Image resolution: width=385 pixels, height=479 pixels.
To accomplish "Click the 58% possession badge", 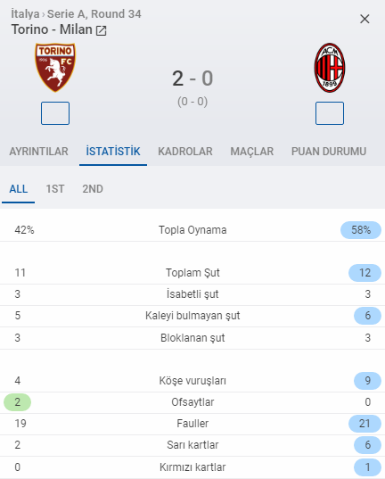I will [361, 230].
